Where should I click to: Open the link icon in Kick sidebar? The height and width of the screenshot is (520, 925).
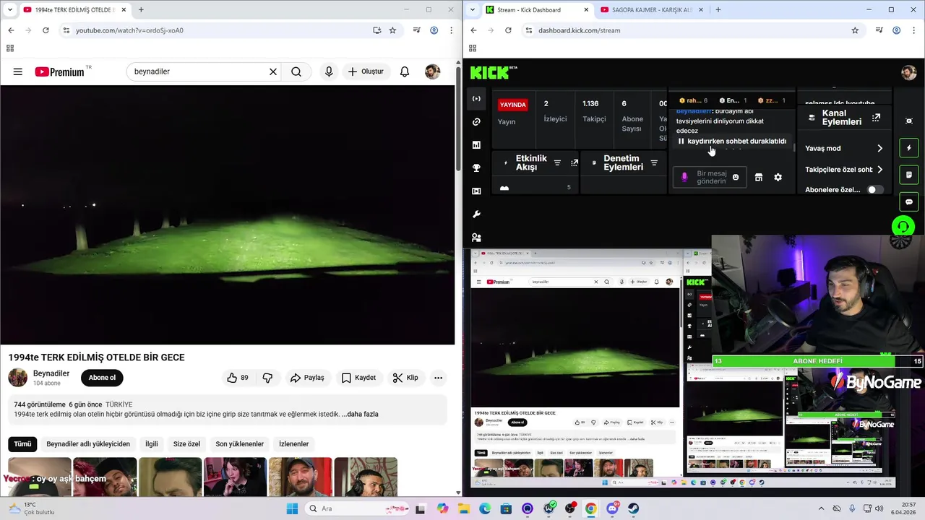(x=476, y=122)
